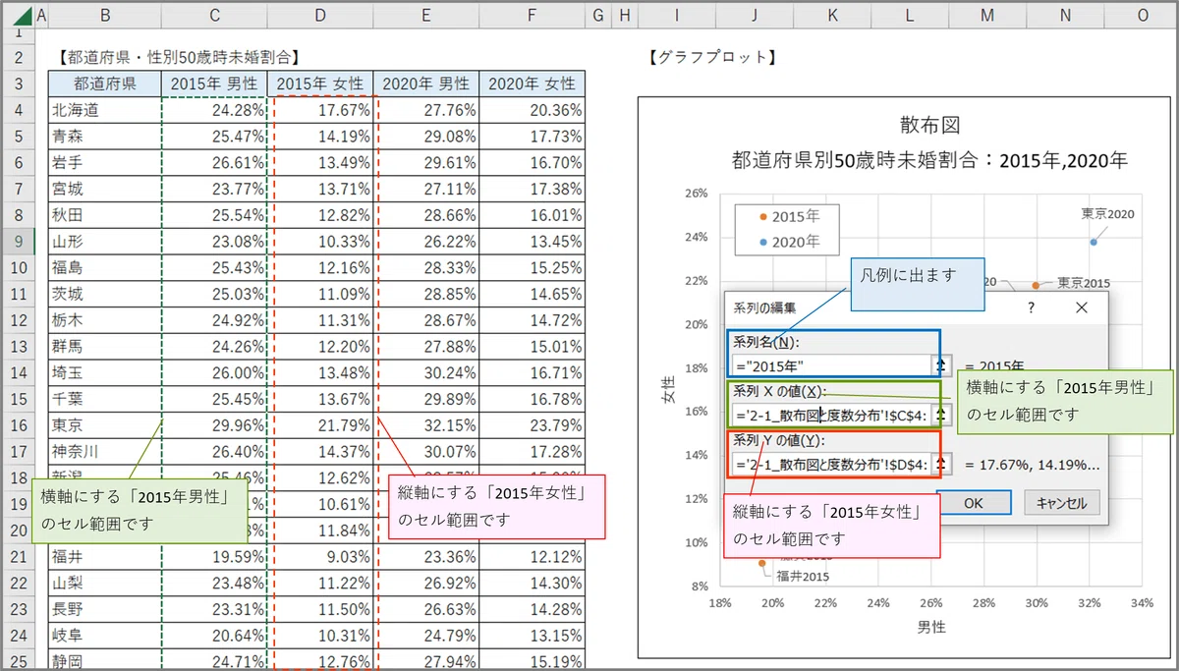Select the 東京 cell in the prefecture column
The width and height of the screenshot is (1179, 671).
(104, 424)
